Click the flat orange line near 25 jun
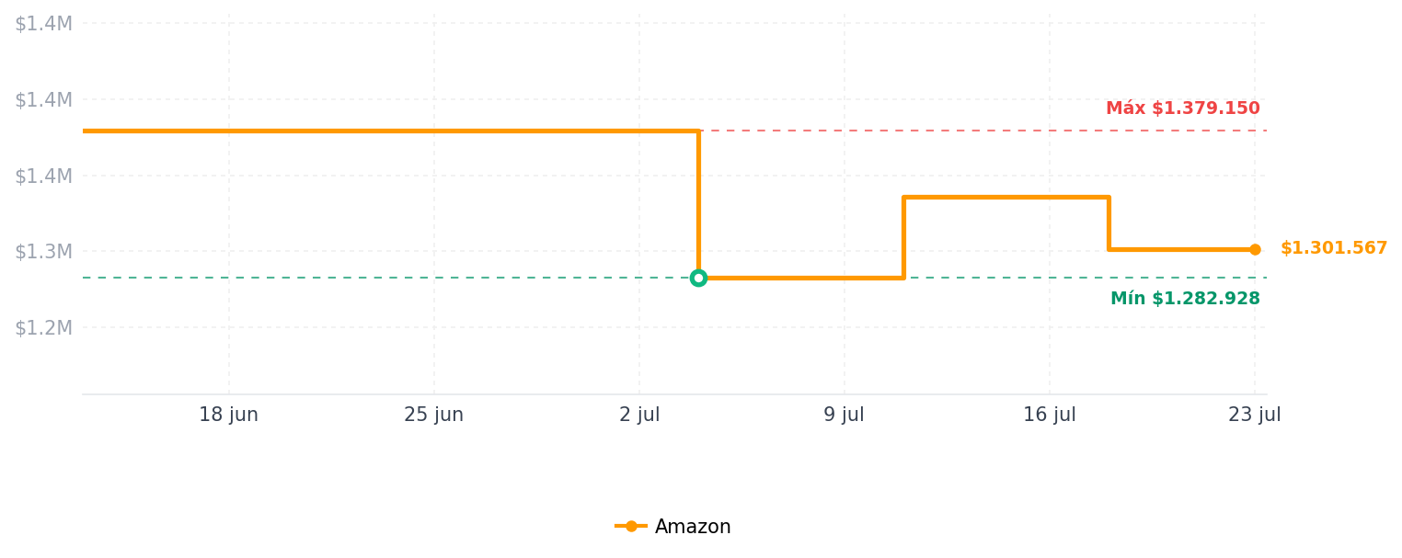 click(434, 131)
